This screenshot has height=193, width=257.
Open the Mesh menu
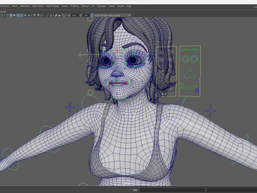tap(14, 6)
